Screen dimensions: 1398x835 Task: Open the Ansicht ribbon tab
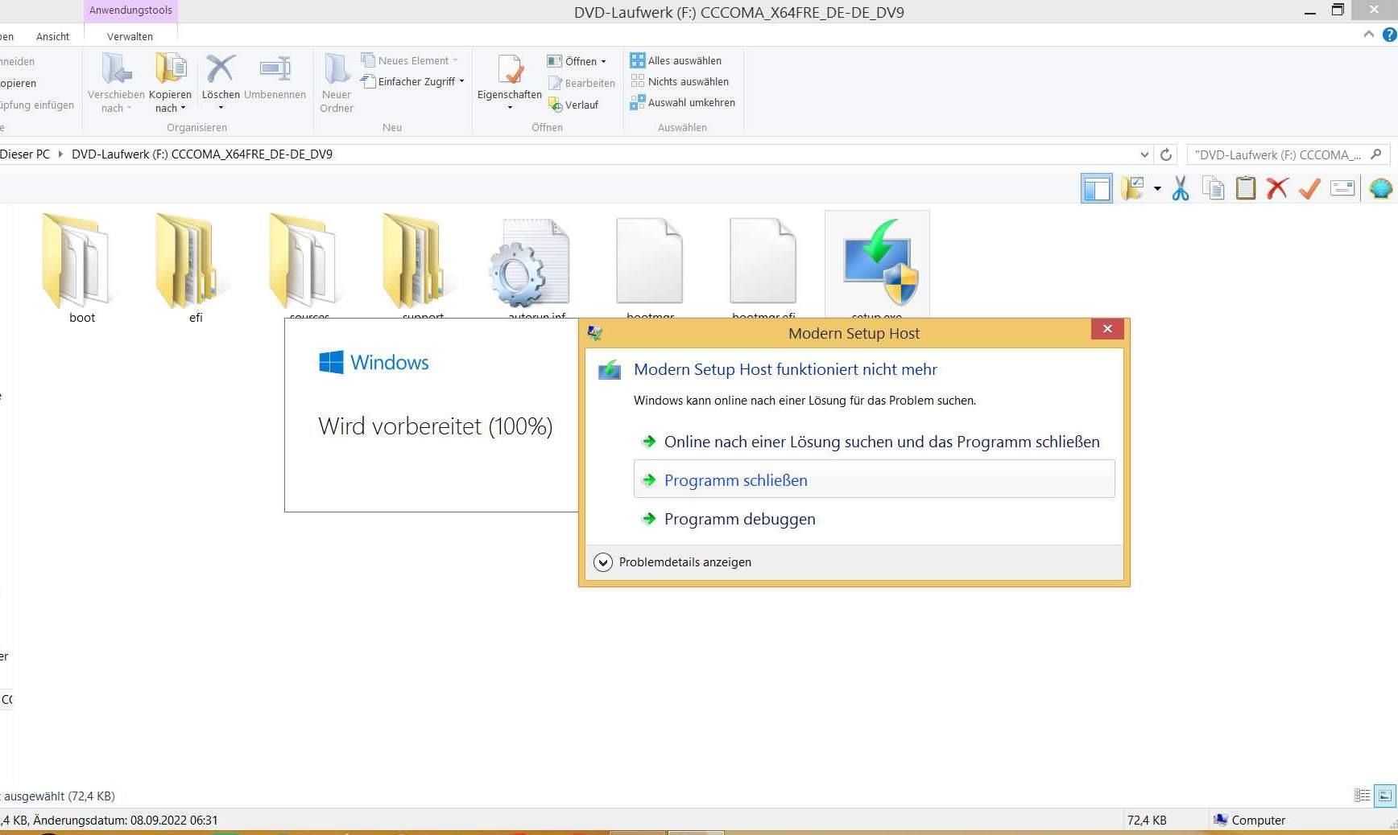(53, 36)
